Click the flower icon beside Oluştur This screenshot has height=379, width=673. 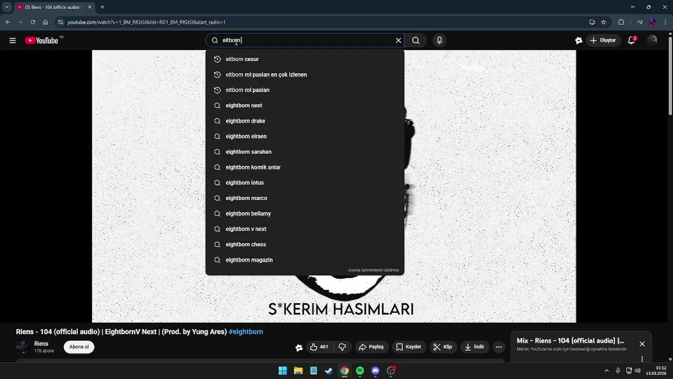click(579, 41)
